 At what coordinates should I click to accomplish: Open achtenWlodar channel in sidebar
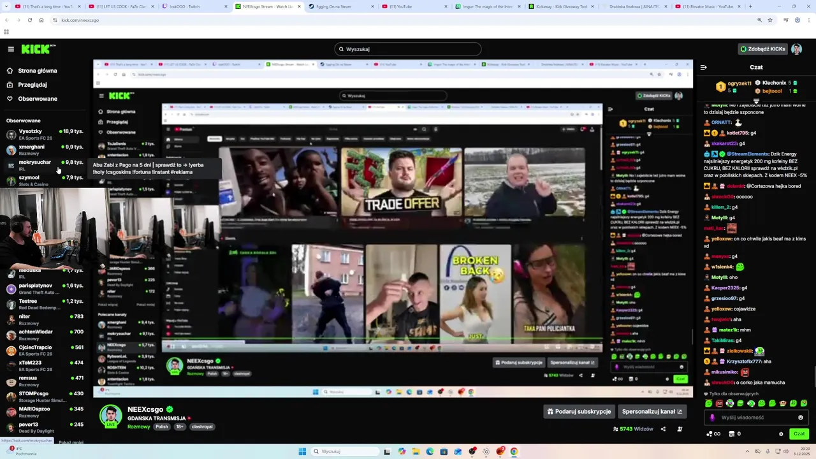click(45, 335)
